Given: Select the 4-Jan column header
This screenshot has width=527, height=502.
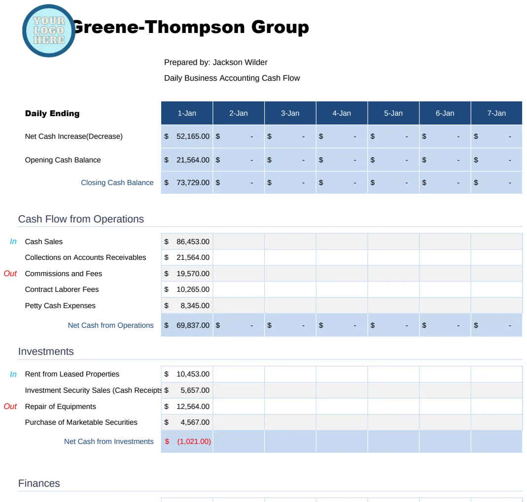Looking at the screenshot, I should point(342,113).
